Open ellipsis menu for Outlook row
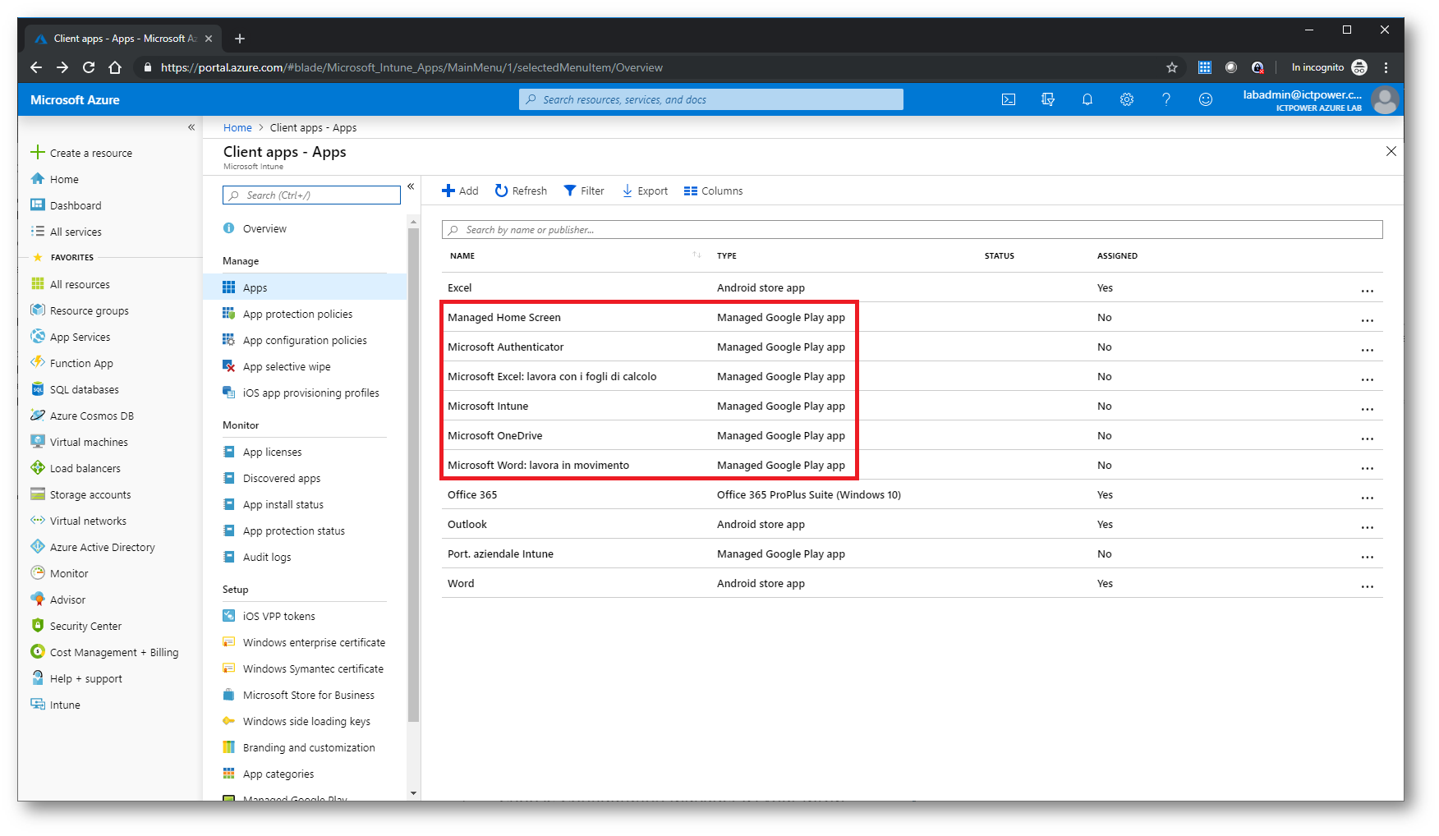Screen dimensions: 1439x836 click(1367, 527)
